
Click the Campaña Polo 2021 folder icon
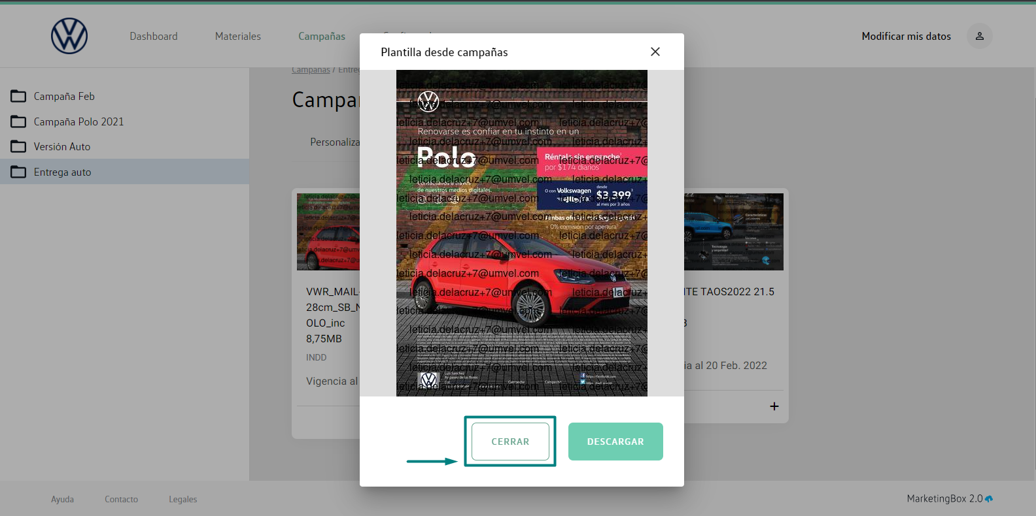pos(18,121)
